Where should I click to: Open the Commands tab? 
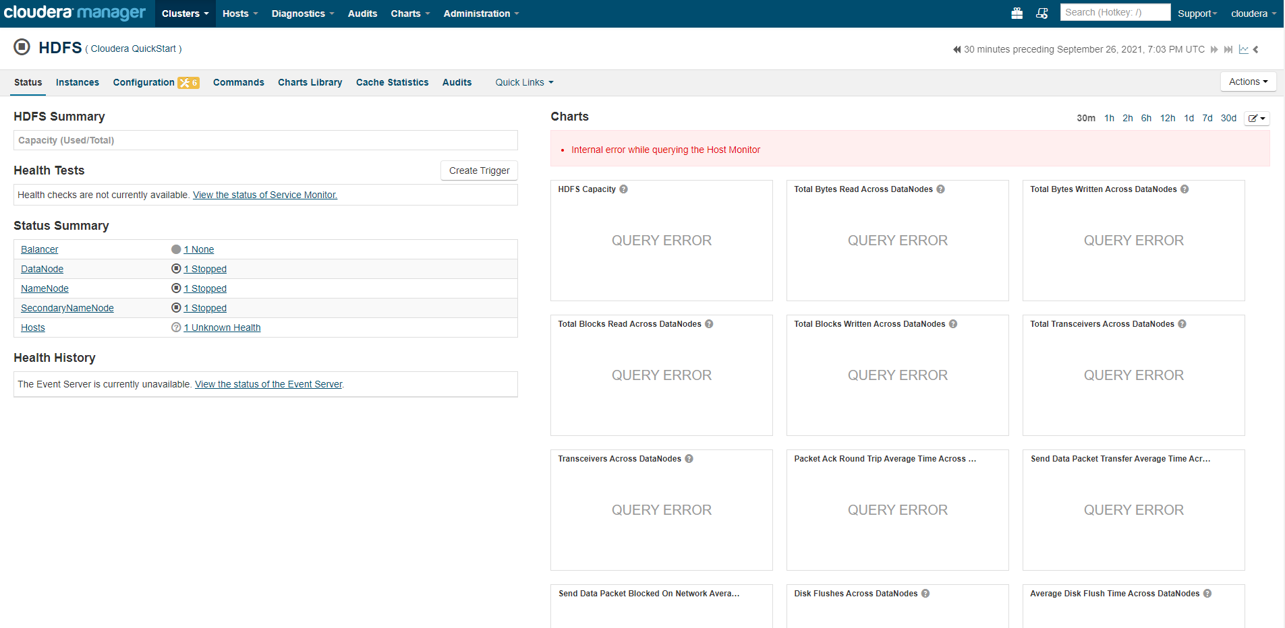click(x=239, y=82)
